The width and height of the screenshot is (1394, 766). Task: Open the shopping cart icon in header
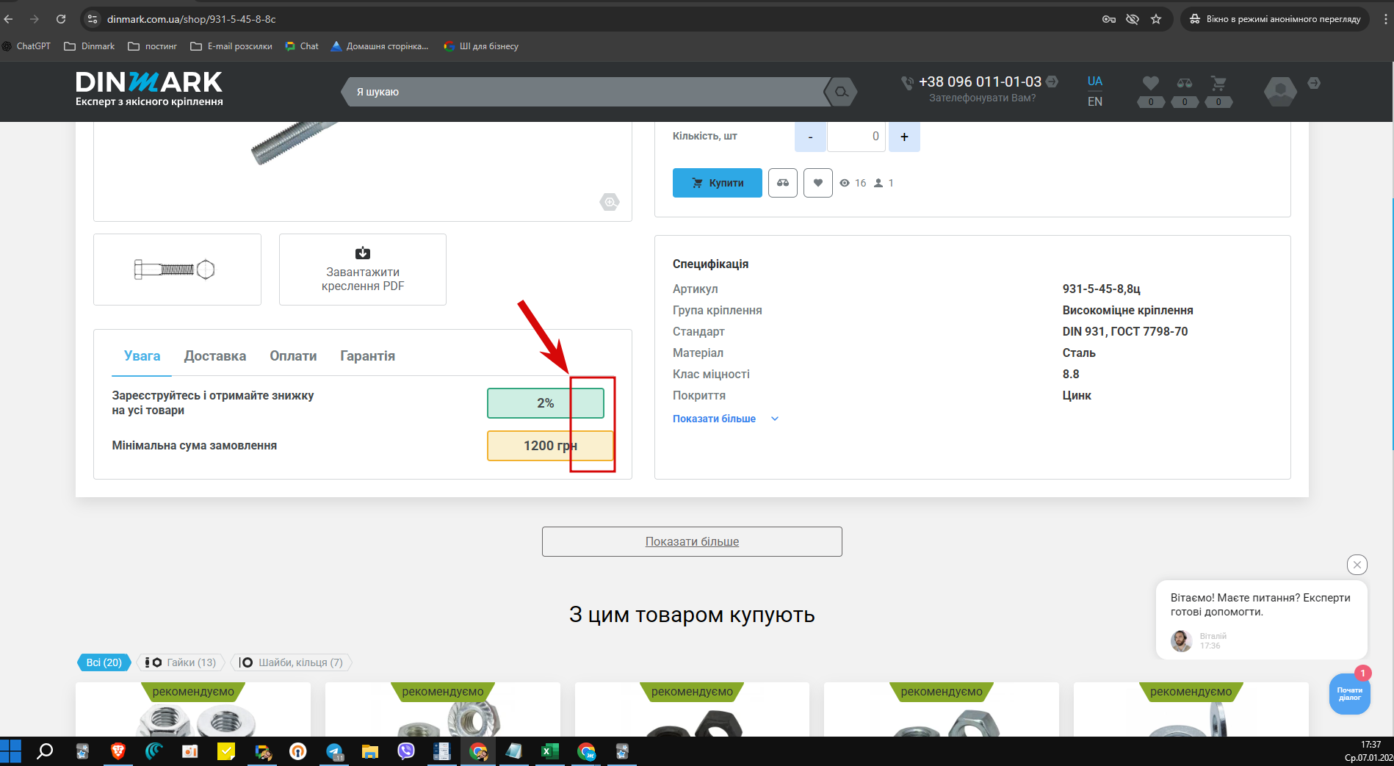click(x=1218, y=84)
